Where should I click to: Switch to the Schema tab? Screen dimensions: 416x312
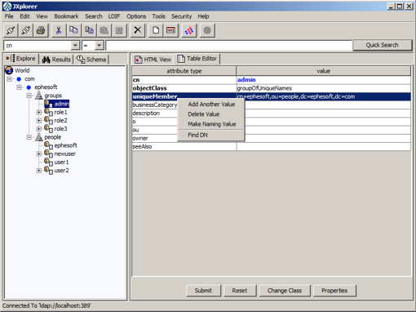[x=91, y=60]
